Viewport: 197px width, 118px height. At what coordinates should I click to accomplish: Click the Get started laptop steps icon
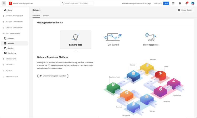pyautogui.click(x=113, y=37)
